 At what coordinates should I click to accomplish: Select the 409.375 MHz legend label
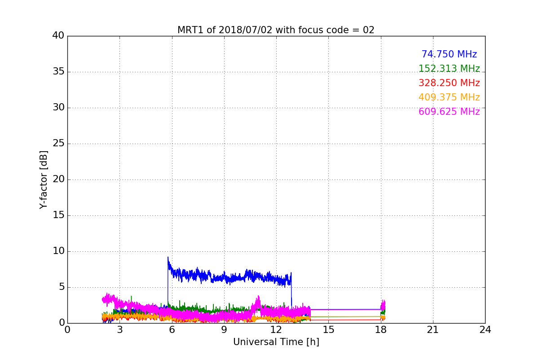(449, 97)
